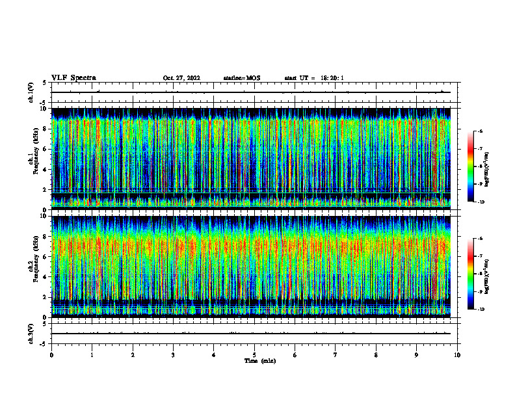
Task: Click the 'ch.1(V)' waveform axis label
Action: 31,92
